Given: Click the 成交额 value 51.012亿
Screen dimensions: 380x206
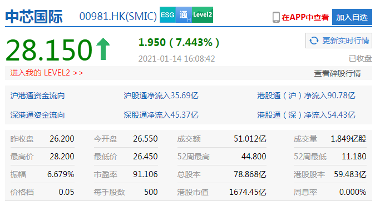Looking at the screenshot, I should [x=250, y=139].
